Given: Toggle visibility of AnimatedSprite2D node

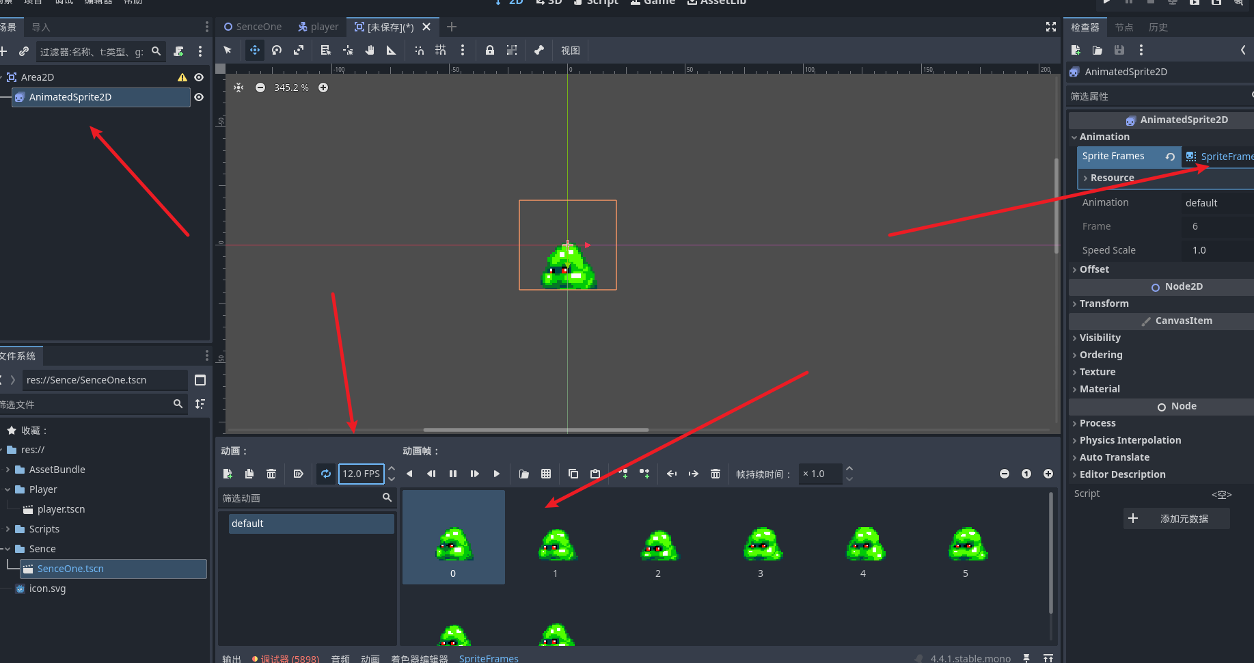Looking at the screenshot, I should [x=199, y=97].
